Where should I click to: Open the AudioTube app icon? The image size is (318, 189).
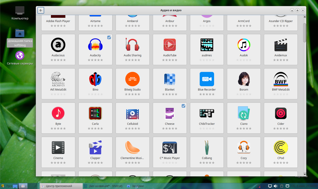[170, 45]
